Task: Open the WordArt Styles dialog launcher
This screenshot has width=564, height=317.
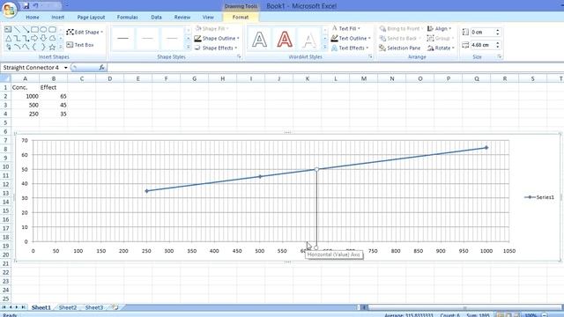Action: click(x=370, y=56)
